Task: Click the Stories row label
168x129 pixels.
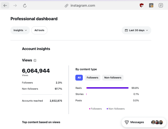Action: click(79, 94)
